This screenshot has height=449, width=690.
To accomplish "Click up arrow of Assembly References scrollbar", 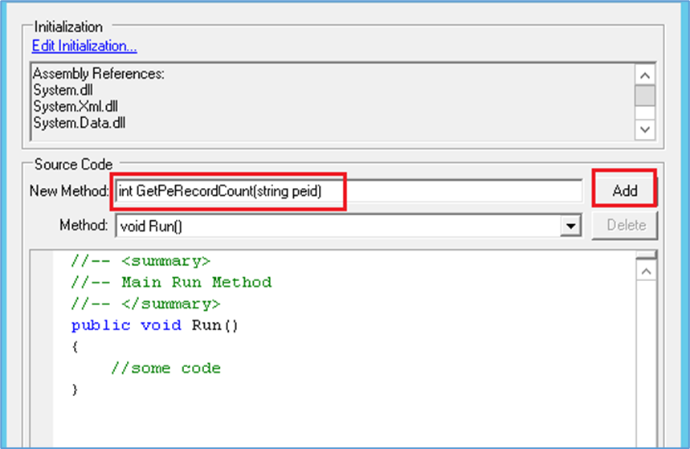I will (645, 75).
